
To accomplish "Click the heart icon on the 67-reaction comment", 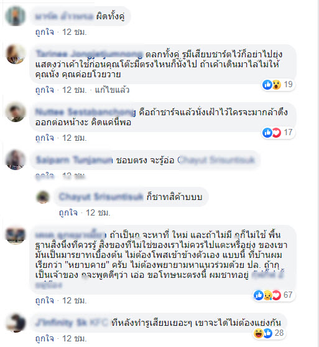I will tap(276, 295).
